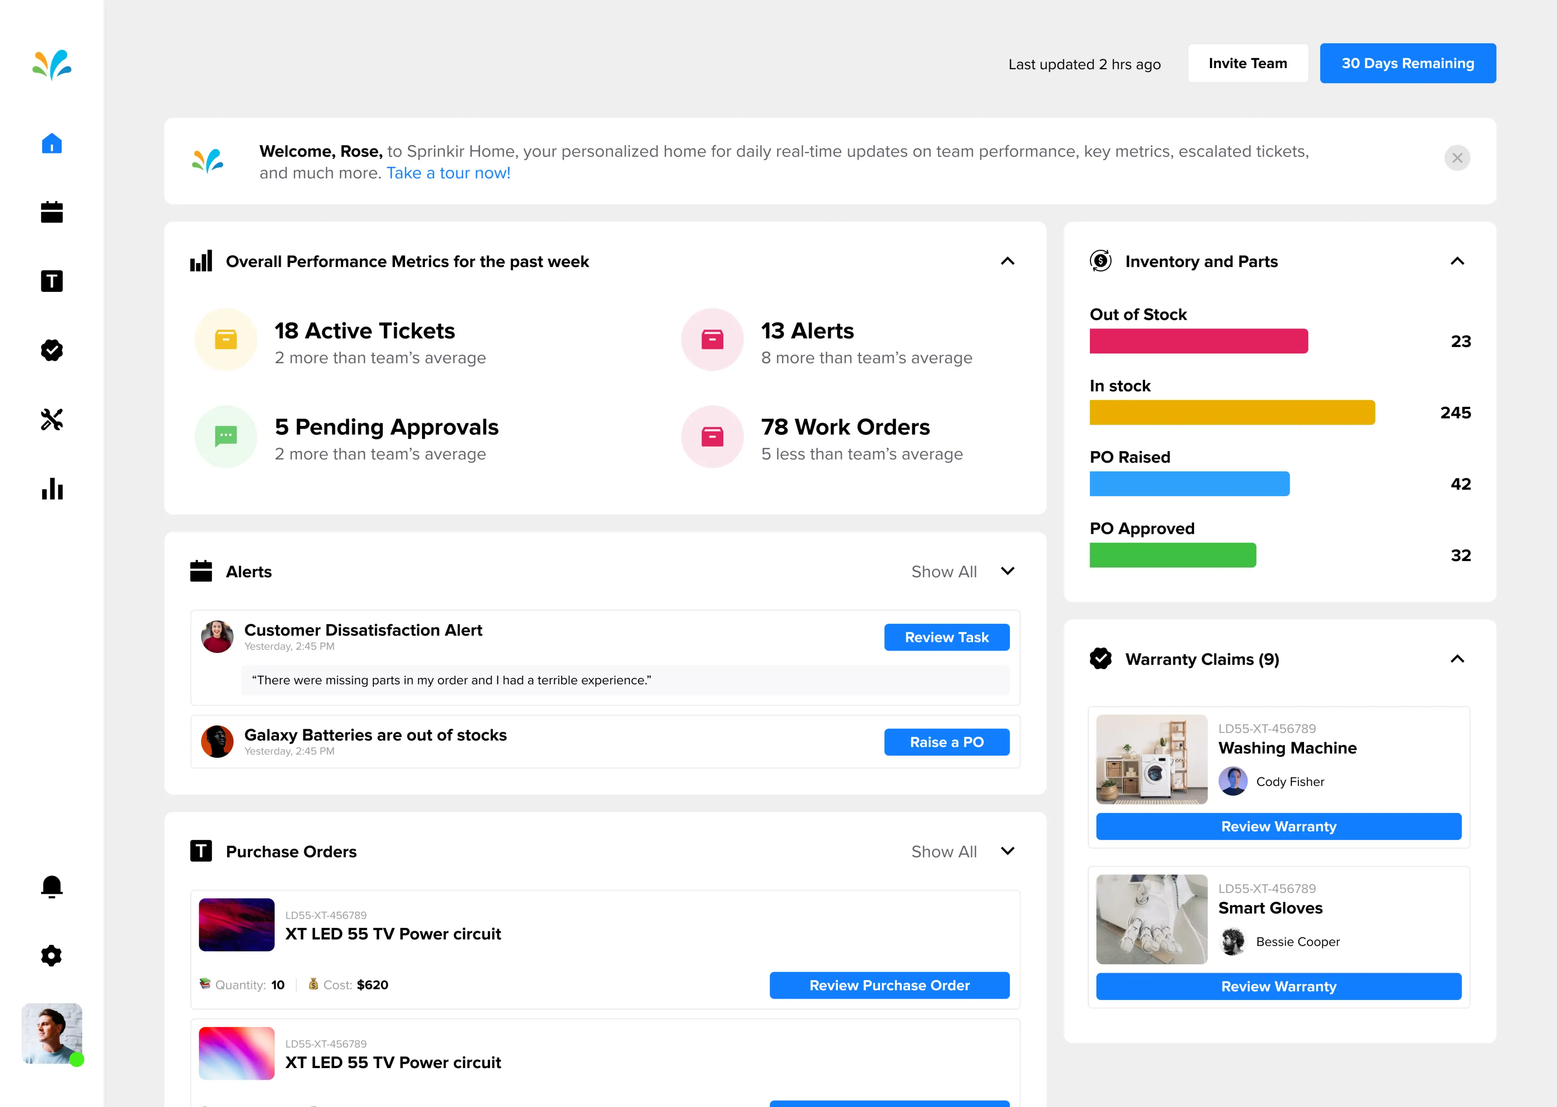
Task: Open the calendar icon in sidebar
Action: pos(52,212)
